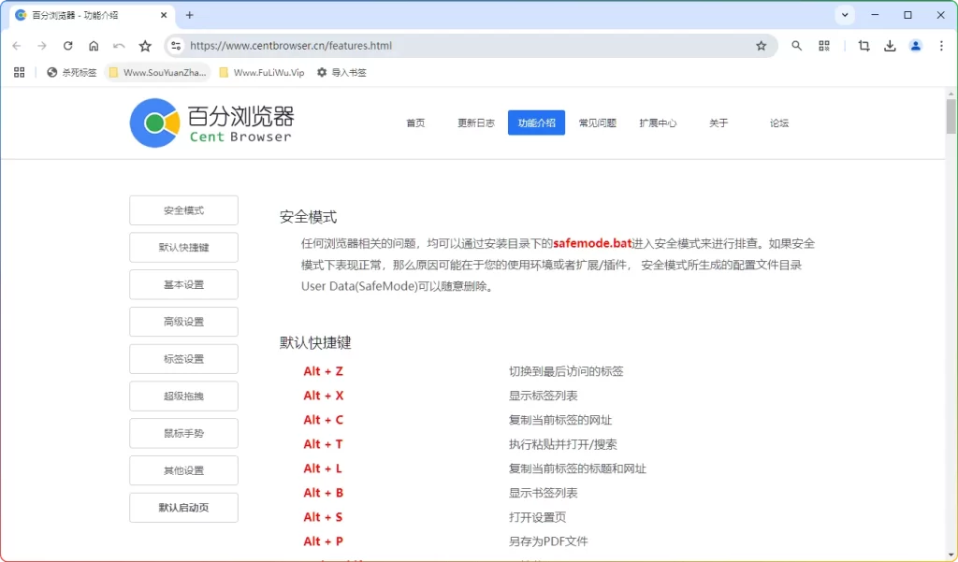The image size is (958, 562).
Task: Open the Www.FuLiWu.Vip bookmark folder
Action: 262,73
